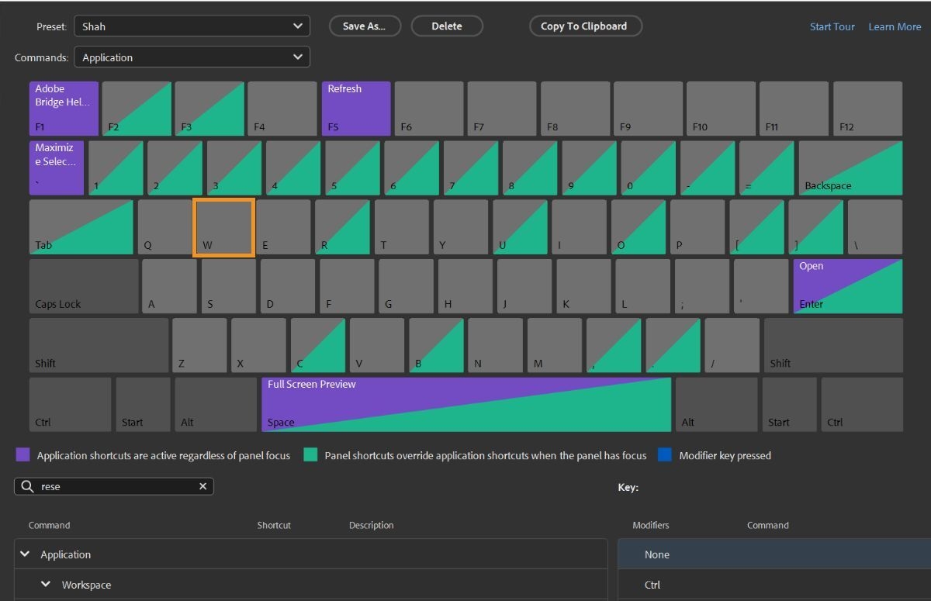Select the Refresh shortcut on the F5 key
This screenshot has height=601, width=931.
click(x=355, y=108)
